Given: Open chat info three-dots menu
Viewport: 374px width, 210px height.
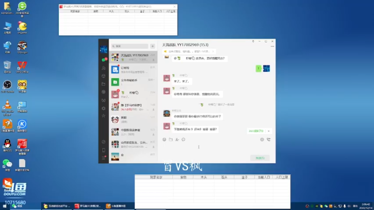Looking at the screenshot, I should pos(272,46).
